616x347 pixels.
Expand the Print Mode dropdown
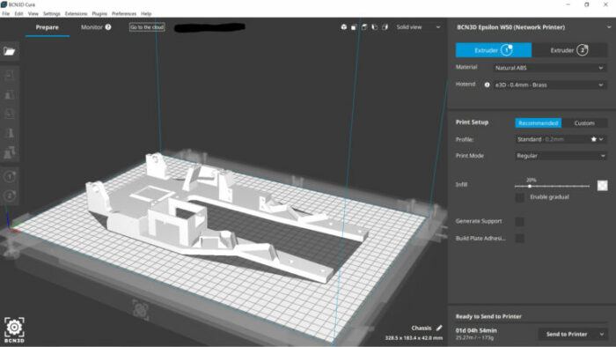click(561, 156)
